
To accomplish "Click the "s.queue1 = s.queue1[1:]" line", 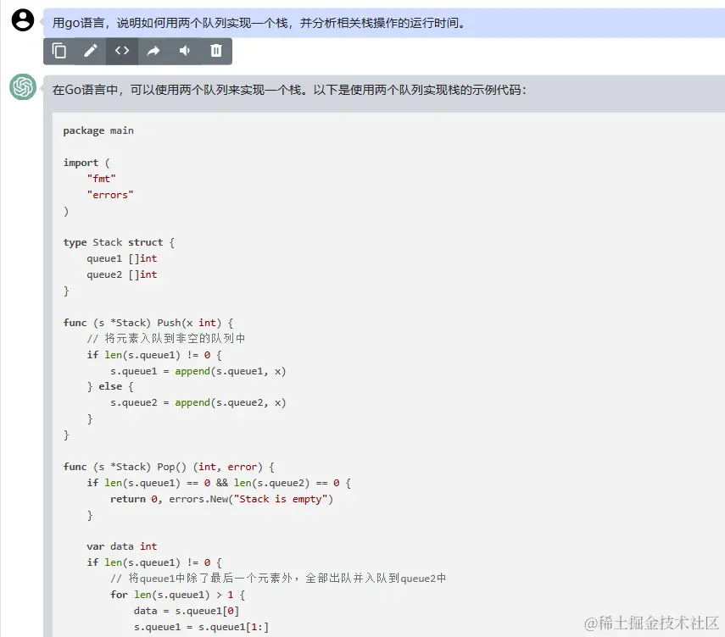I will (201, 628).
